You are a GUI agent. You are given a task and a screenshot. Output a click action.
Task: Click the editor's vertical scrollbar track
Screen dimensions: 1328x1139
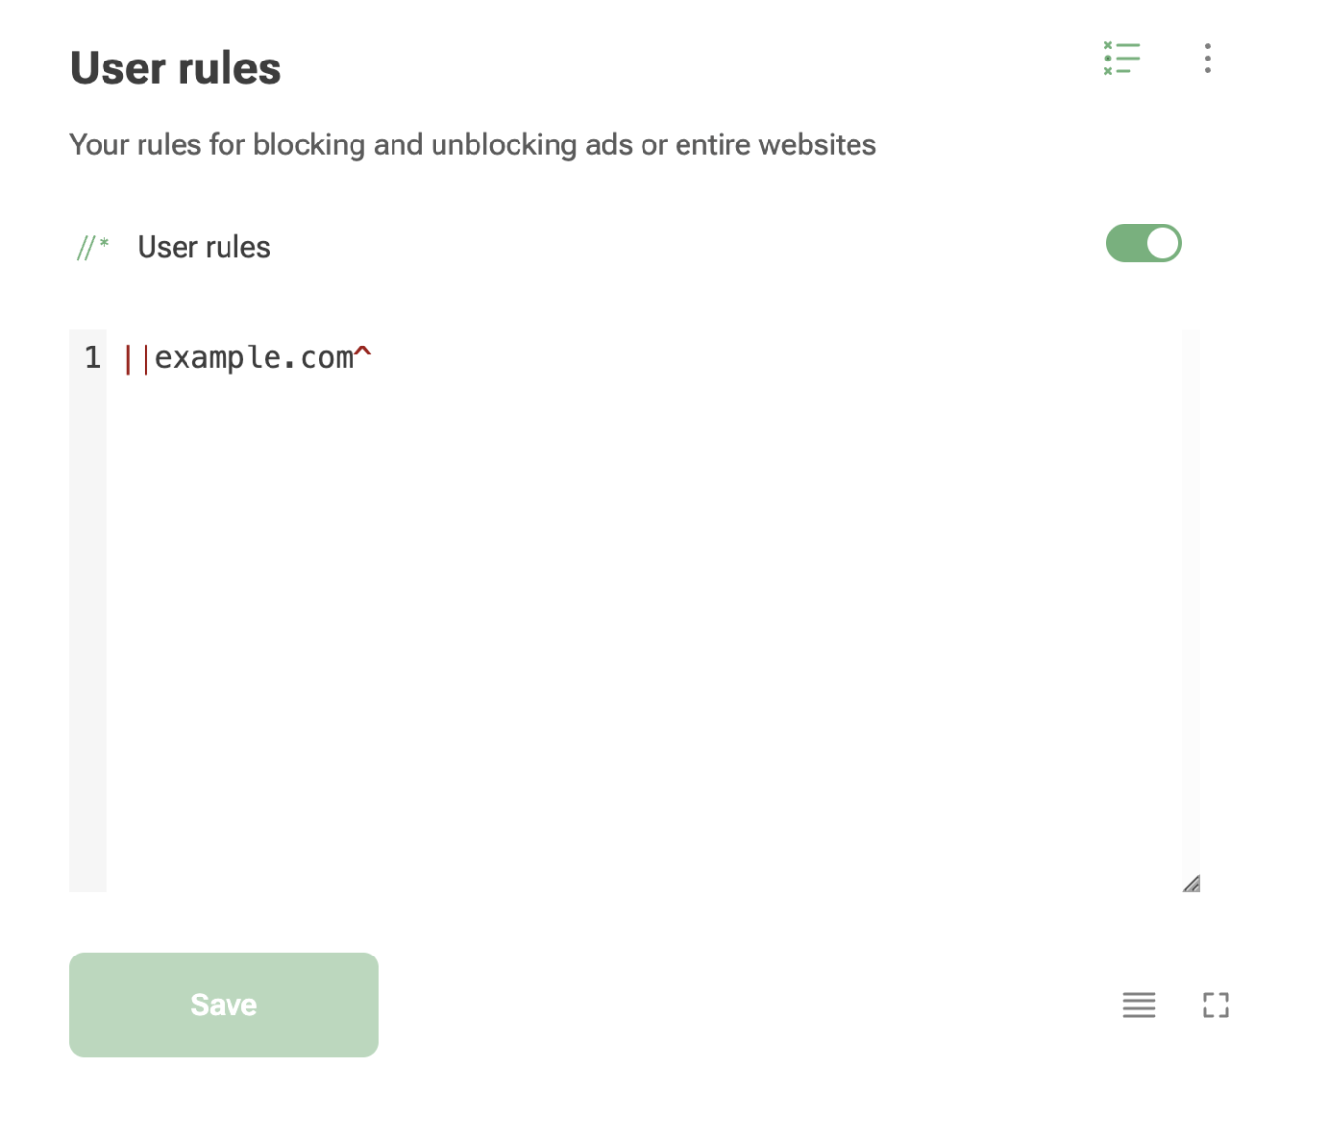click(1190, 600)
